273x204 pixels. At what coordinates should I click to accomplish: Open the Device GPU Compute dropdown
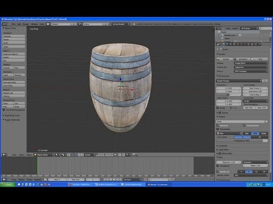pos(251,71)
